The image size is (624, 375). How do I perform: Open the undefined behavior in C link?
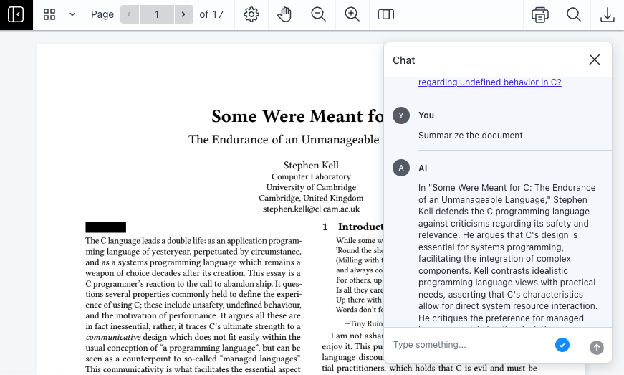pos(489,82)
